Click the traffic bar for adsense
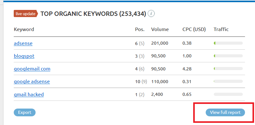The width and height of the screenshot is (255, 125). [228, 43]
